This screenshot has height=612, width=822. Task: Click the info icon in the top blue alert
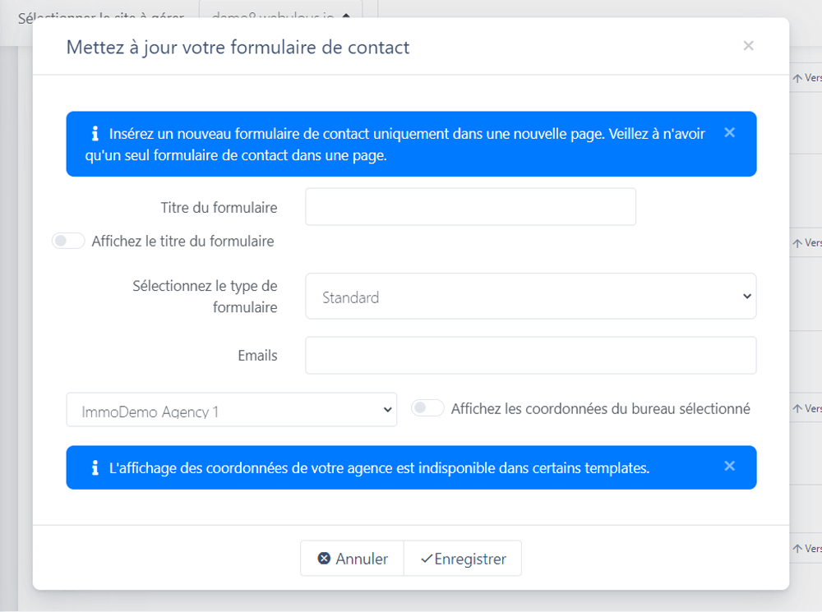click(95, 133)
